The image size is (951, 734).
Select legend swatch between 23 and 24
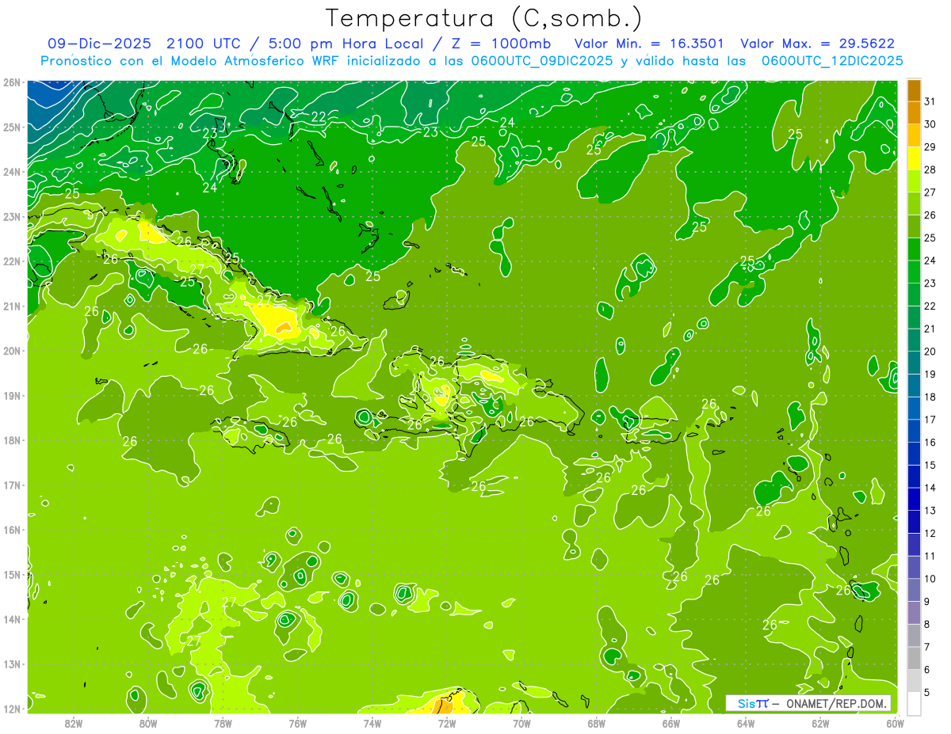click(914, 272)
